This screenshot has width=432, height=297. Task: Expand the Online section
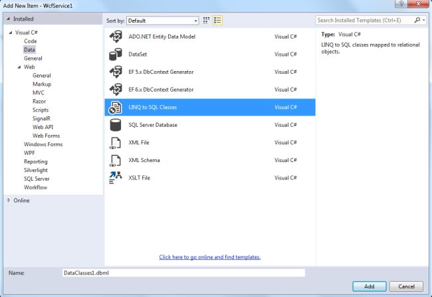[x=9, y=200]
